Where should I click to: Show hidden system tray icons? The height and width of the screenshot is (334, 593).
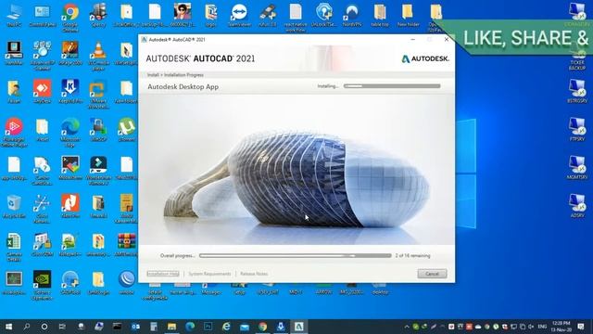click(407, 327)
